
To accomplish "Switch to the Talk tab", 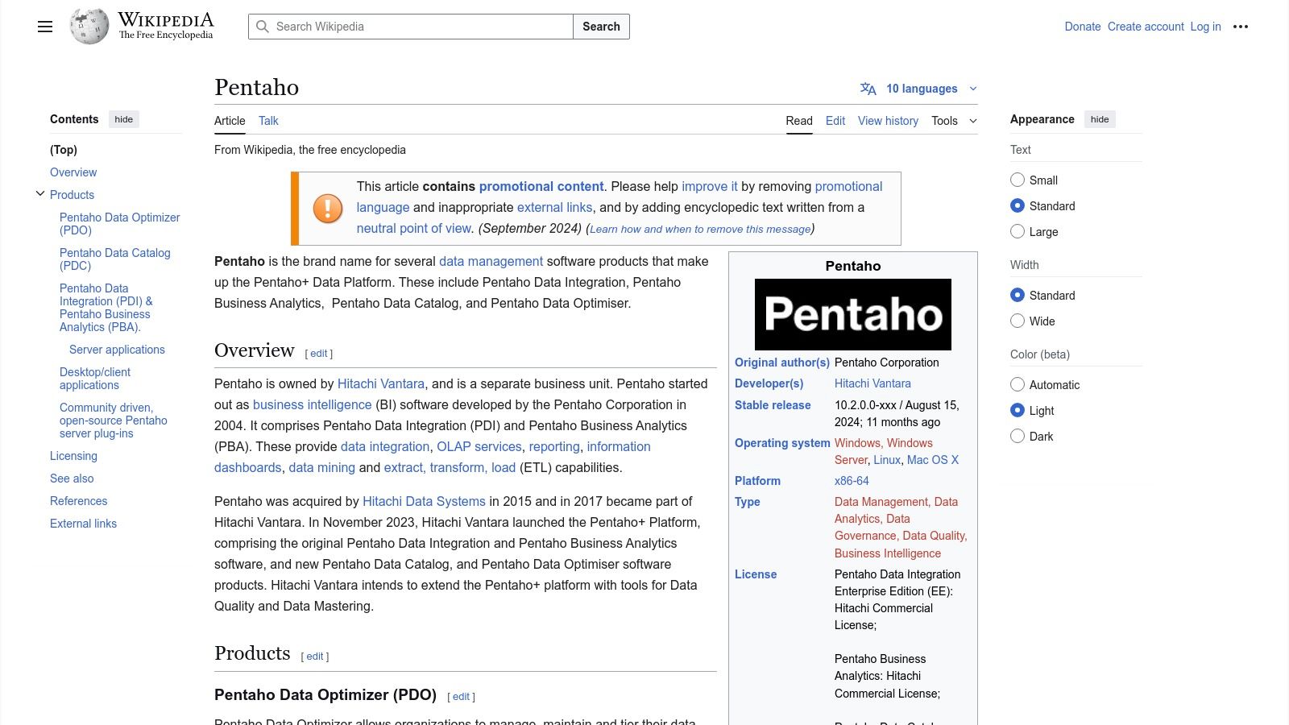I will pos(268,121).
